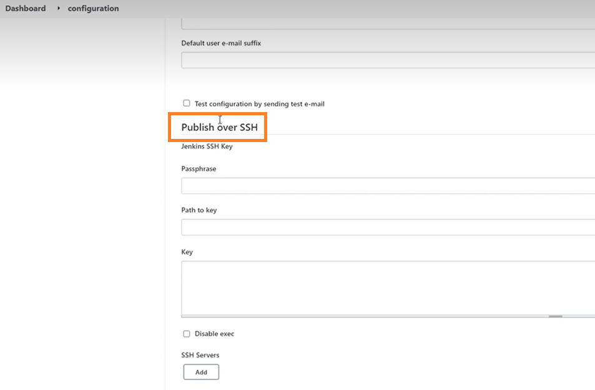The width and height of the screenshot is (595, 390).
Task: Click the Publish over SSH heading
Action: click(219, 127)
